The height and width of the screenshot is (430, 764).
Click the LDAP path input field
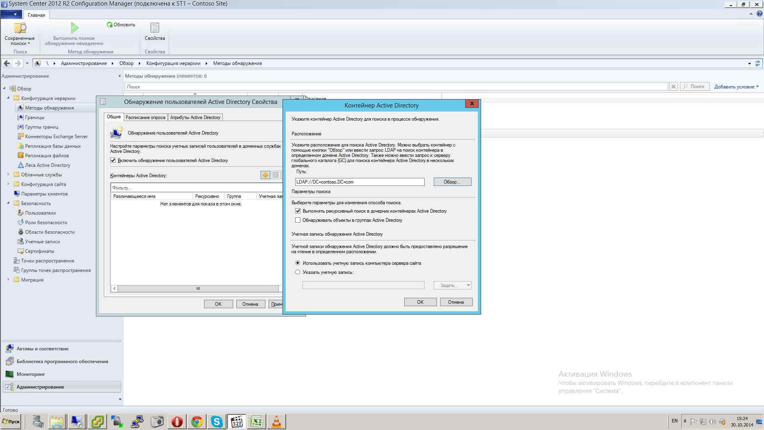coord(360,182)
